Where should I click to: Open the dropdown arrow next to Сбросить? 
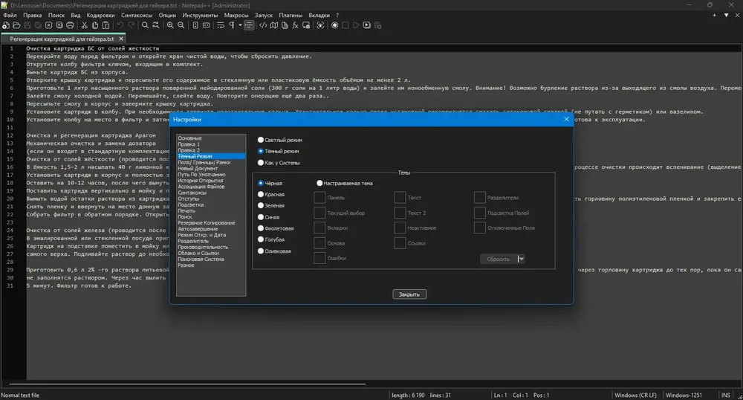pos(522,259)
